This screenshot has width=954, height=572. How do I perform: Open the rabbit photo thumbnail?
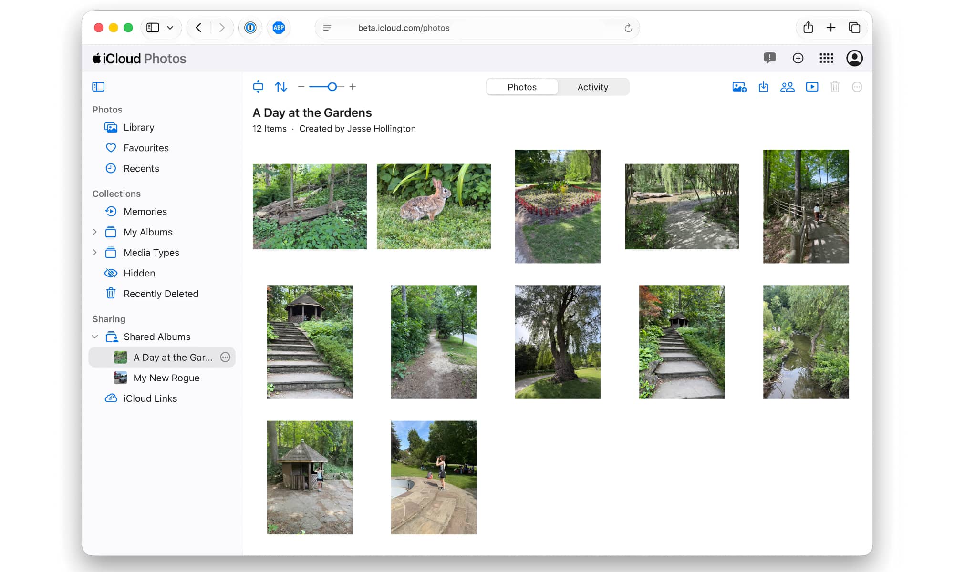pos(434,206)
